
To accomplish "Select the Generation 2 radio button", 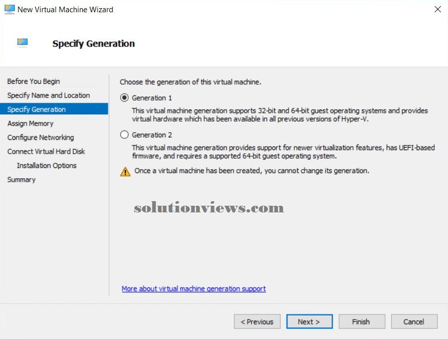I will pyautogui.click(x=124, y=135).
